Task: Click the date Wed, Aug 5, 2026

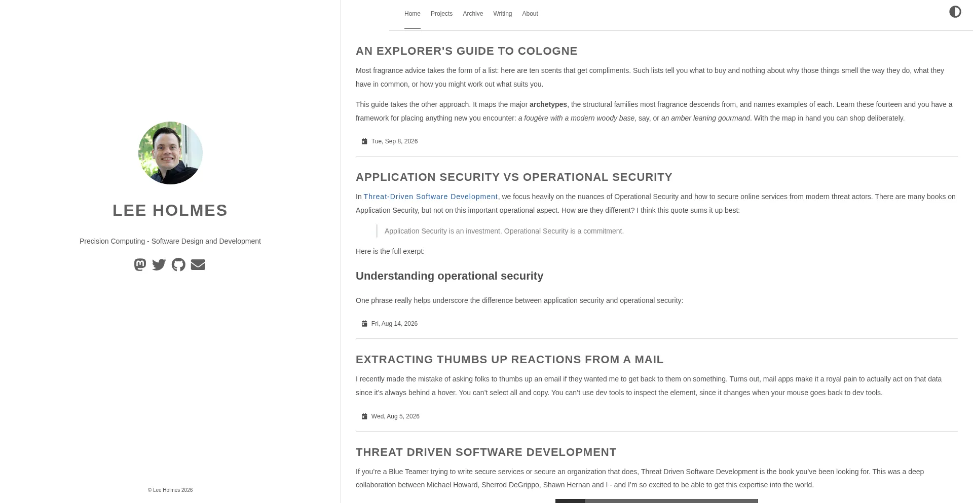Action: coord(395,416)
